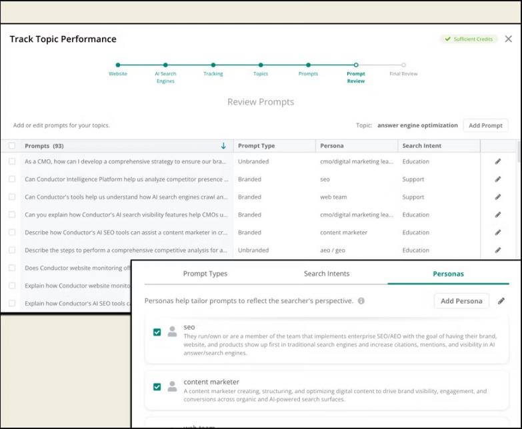The height and width of the screenshot is (429, 522).
Task: Switch to the Search Intents tab
Action: (327, 274)
